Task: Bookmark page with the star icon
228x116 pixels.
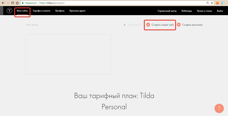Action: coord(212,3)
